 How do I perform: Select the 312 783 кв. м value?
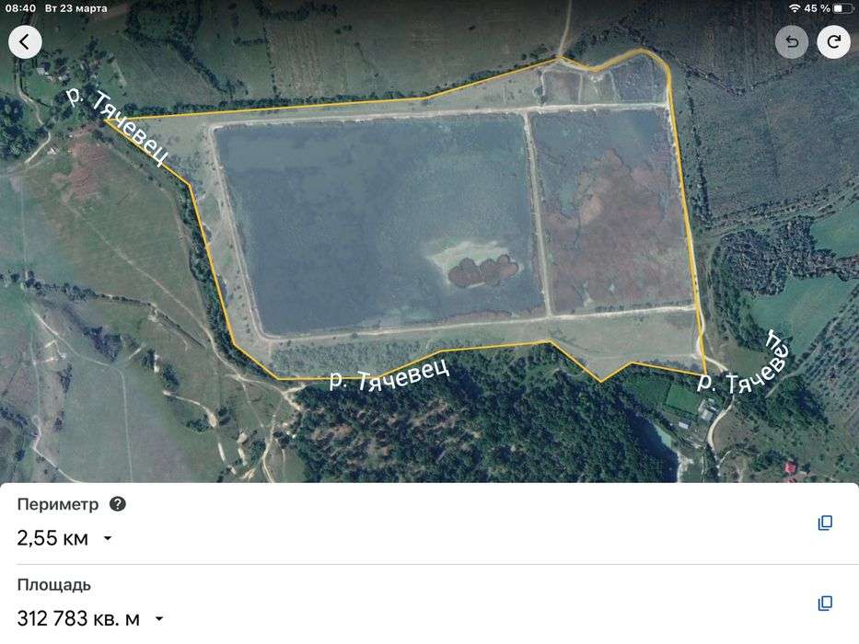[78, 619]
